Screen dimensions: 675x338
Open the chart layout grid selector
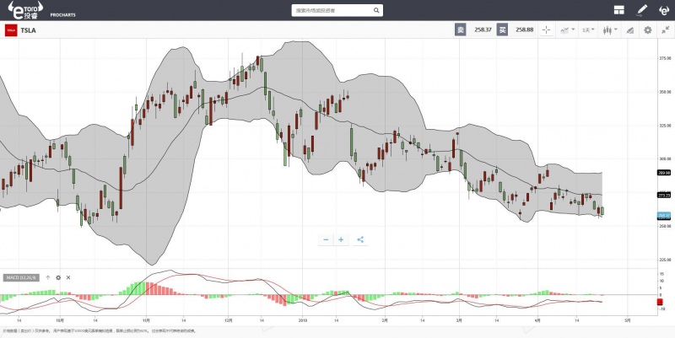[618, 10]
